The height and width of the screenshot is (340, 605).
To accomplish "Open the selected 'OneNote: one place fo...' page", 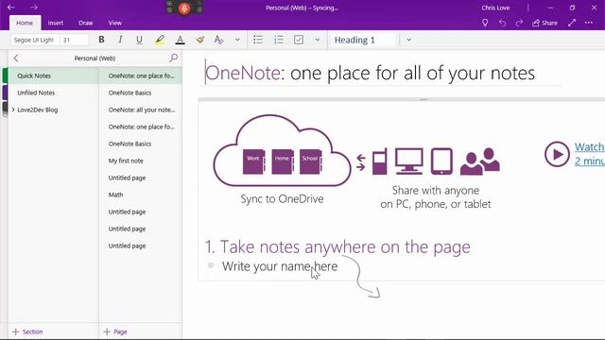I will [141, 76].
